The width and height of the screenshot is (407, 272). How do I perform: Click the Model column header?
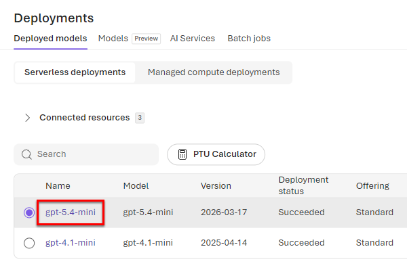coord(136,186)
